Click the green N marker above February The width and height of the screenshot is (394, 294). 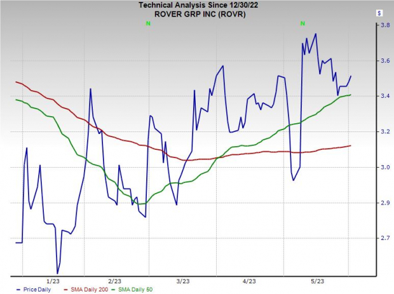148,23
